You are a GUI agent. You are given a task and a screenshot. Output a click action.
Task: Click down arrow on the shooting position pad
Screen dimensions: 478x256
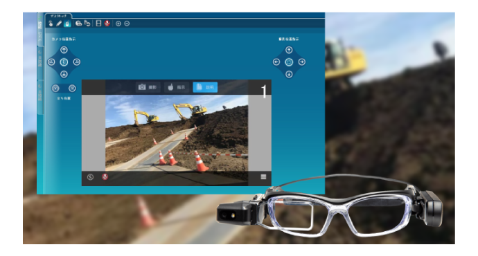tap(289, 74)
